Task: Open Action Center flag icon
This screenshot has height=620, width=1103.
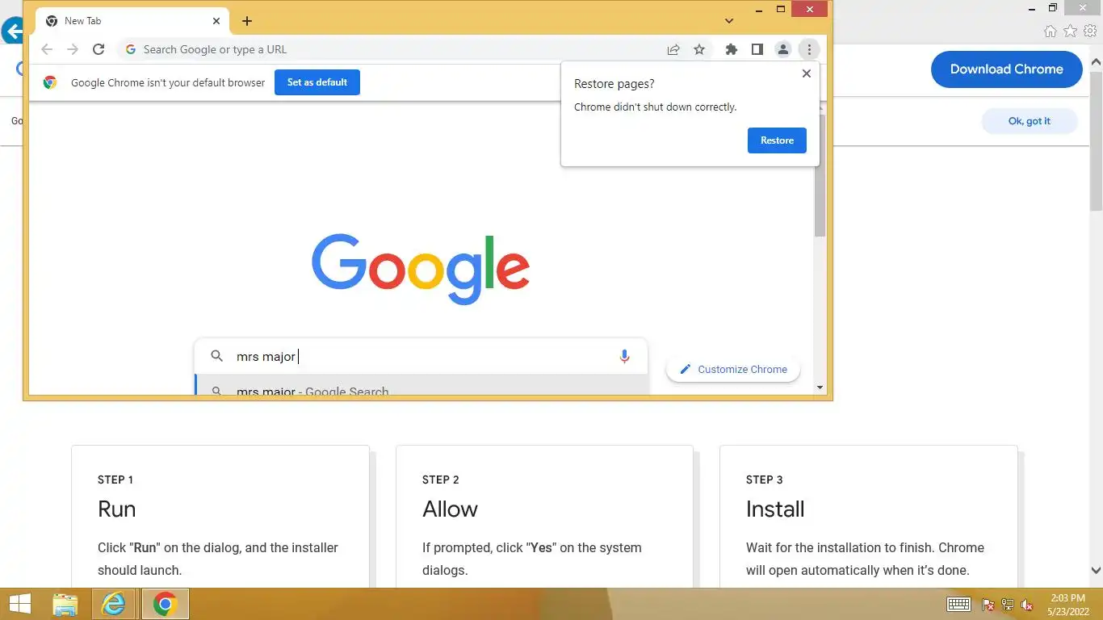Action: 988,605
